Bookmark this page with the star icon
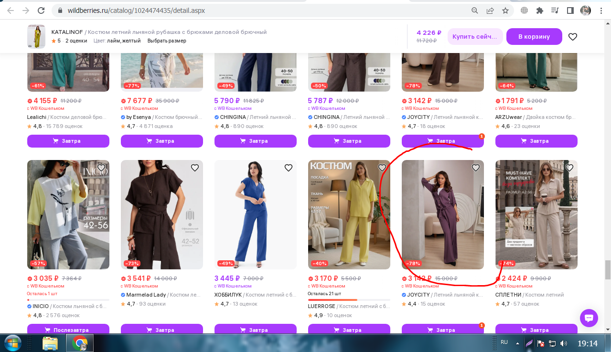Image resolution: width=611 pixels, height=352 pixels. coord(505,10)
